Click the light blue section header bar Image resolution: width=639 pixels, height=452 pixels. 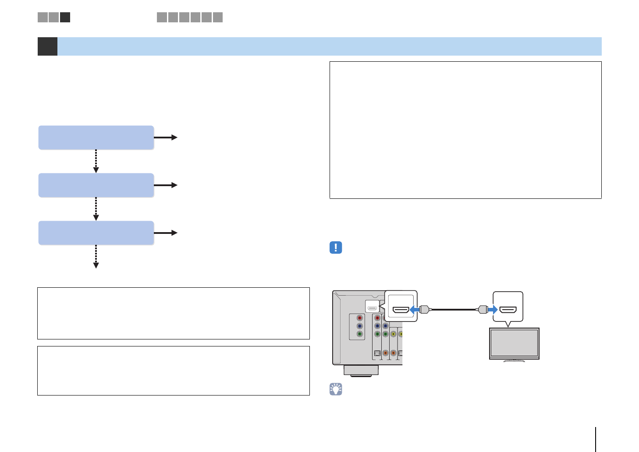pyautogui.click(x=329, y=46)
